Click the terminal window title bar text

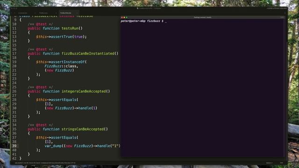[202, 17]
